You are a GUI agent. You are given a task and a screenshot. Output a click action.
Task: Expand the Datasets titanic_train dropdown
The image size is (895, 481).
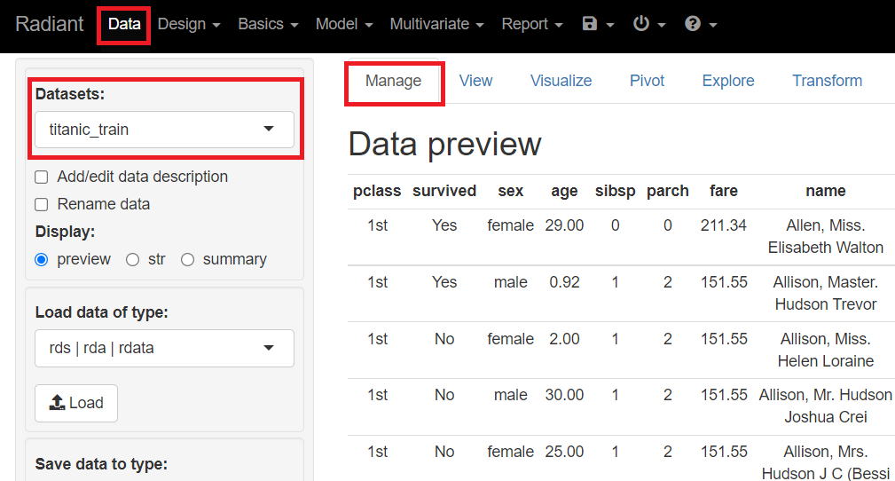(164, 130)
